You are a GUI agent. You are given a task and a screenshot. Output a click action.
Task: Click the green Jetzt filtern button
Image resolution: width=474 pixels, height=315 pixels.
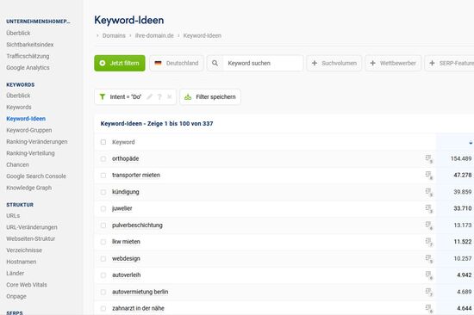(120, 63)
